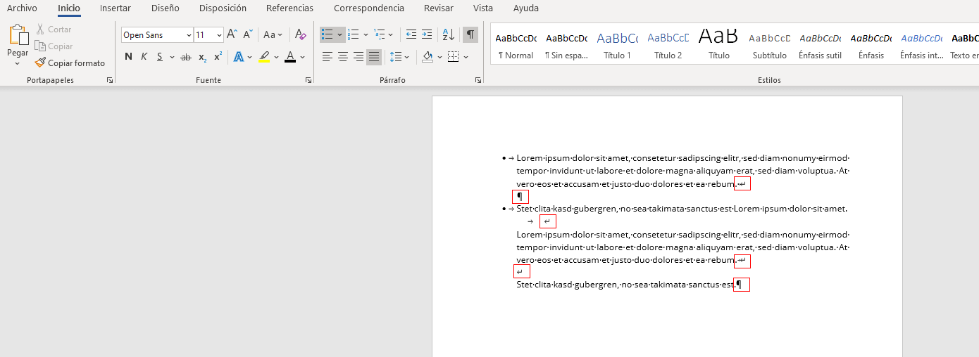
Task: Toggle bold (N) formatting
Action: coord(128,57)
